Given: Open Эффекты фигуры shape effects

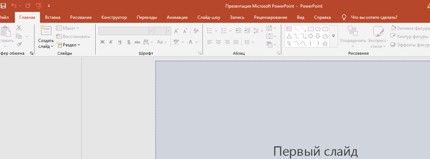Looking at the screenshot, I should pos(410,45).
